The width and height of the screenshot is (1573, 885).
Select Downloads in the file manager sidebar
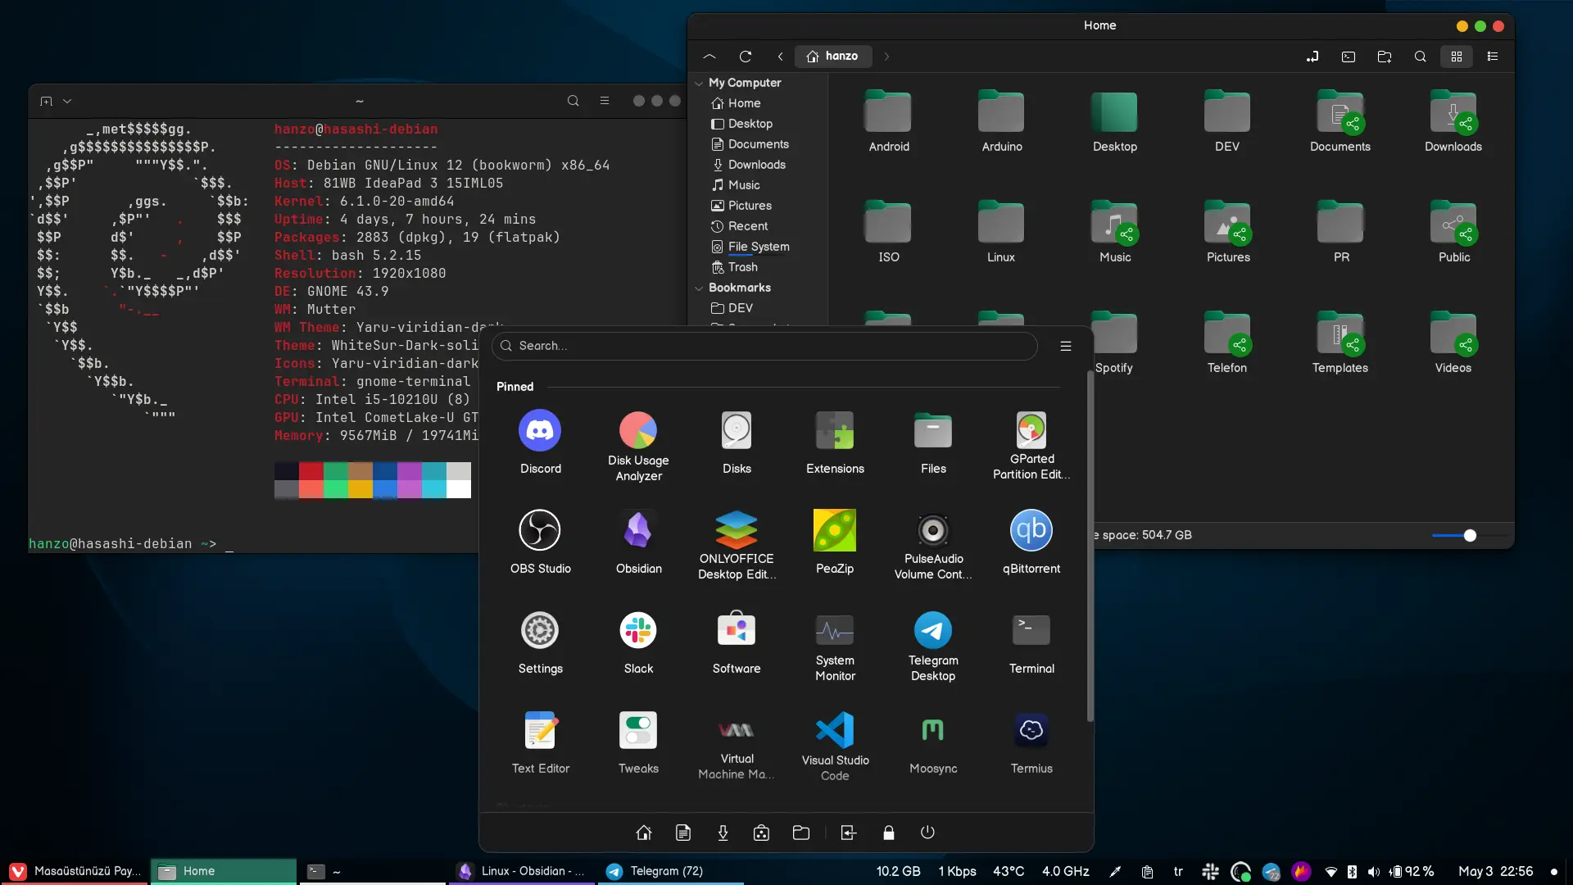click(759, 165)
